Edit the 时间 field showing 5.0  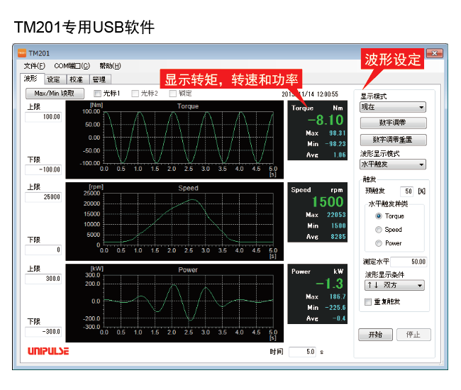[x=302, y=352]
